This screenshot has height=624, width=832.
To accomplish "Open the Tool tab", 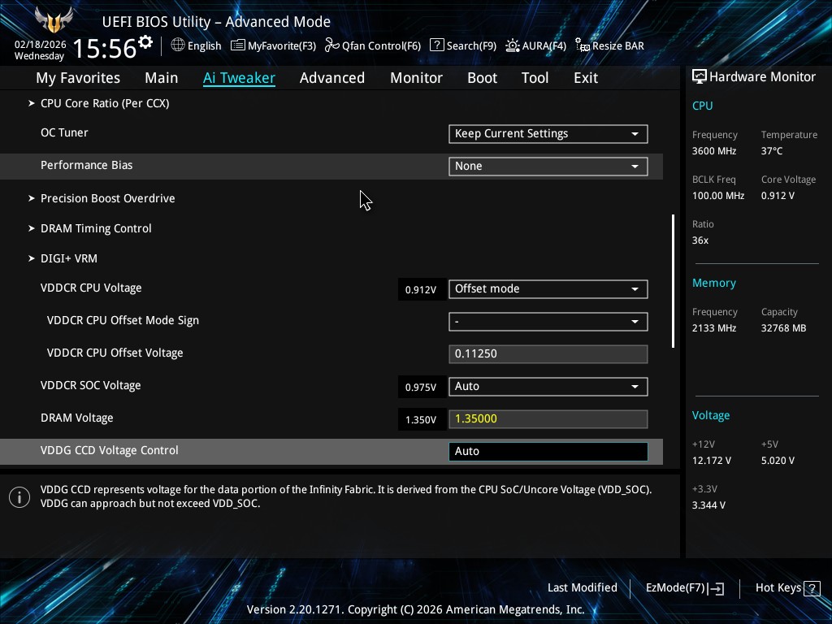I will pyautogui.click(x=535, y=78).
